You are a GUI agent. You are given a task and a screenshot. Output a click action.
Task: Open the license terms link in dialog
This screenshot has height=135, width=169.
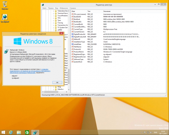(x=30, y=71)
